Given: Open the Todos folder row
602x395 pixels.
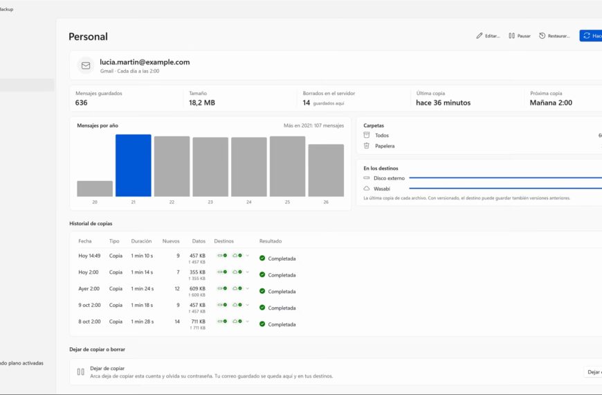Looking at the screenshot, I should click(x=482, y=135).
